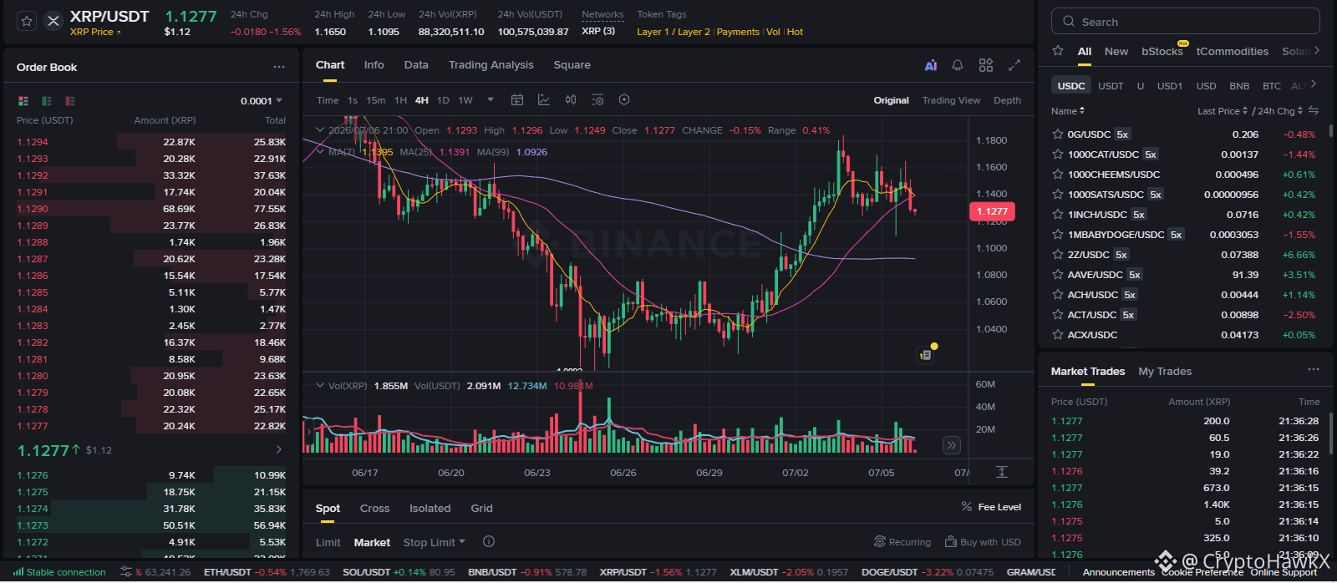
Task: Favorite the 1000CHEEMS/USDC pair
Action: (x=1058, y=174)
